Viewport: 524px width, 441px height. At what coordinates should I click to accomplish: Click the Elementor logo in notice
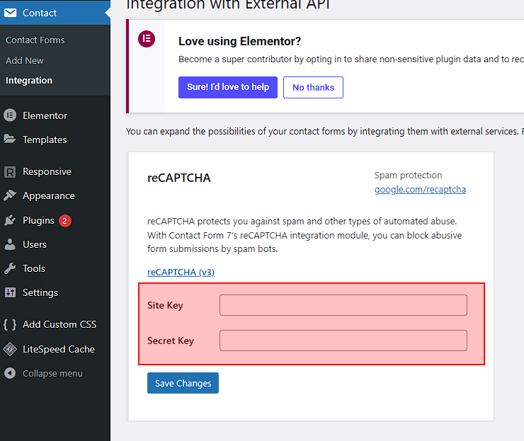click(147, 39)
